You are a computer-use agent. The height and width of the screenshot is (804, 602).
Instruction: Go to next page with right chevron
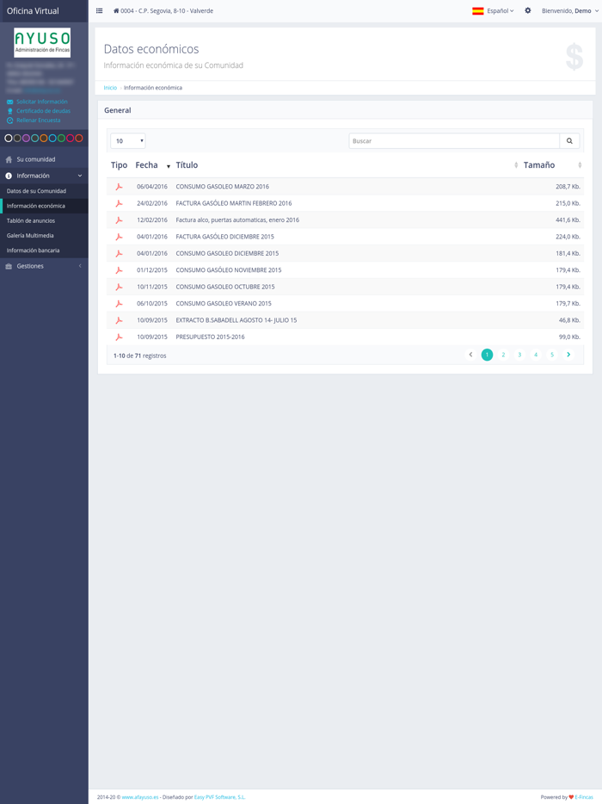568,355
